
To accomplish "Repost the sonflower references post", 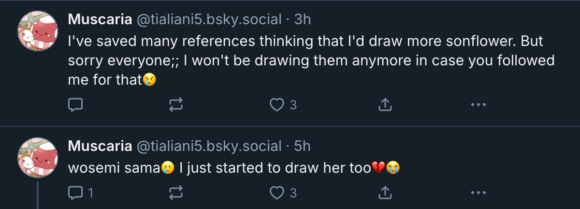I will [176, 104].
